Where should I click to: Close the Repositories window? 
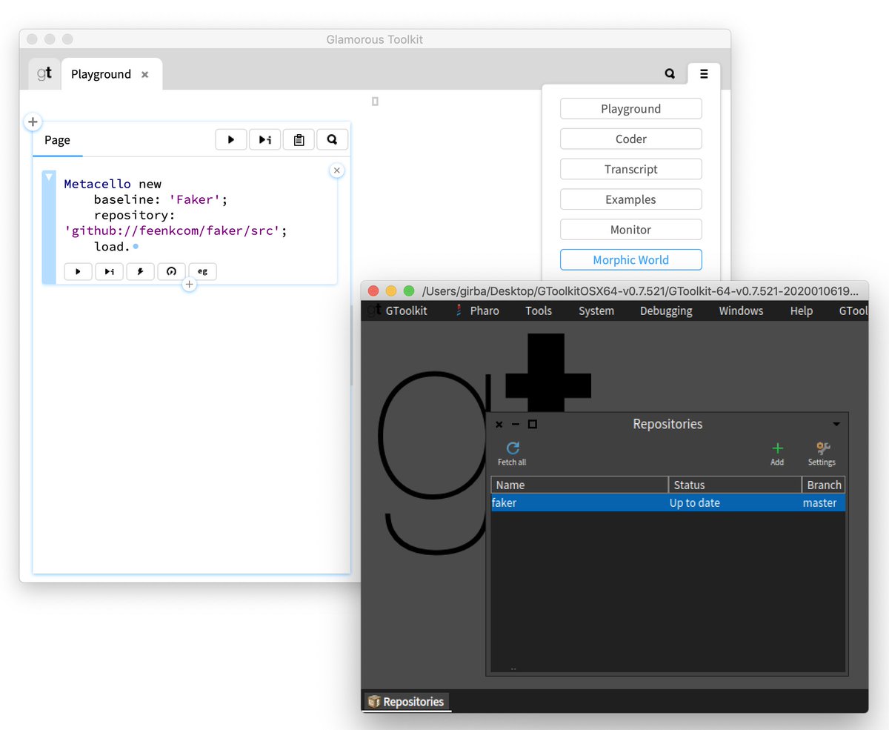pos(499,425)
